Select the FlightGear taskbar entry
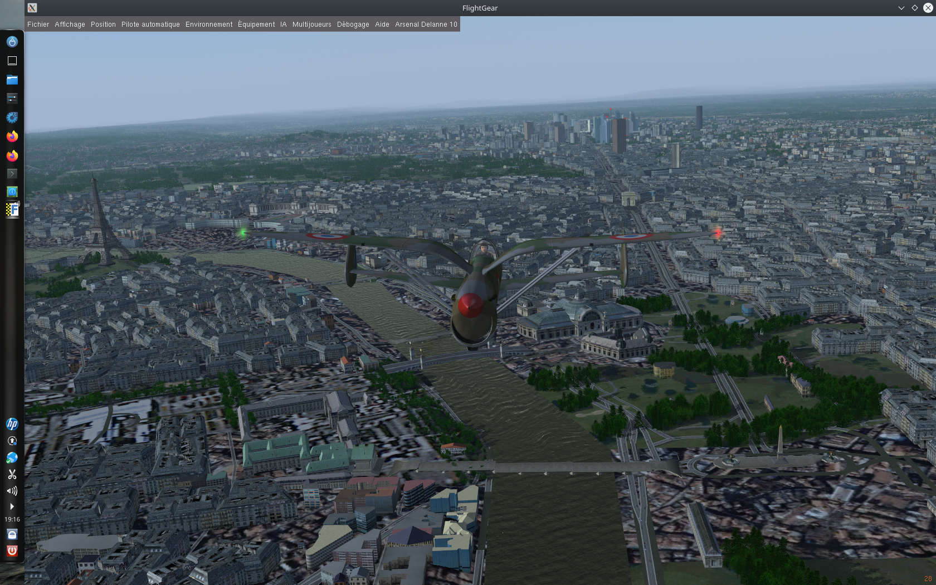This screenshot has height=585, width=936. coord(12,209)
